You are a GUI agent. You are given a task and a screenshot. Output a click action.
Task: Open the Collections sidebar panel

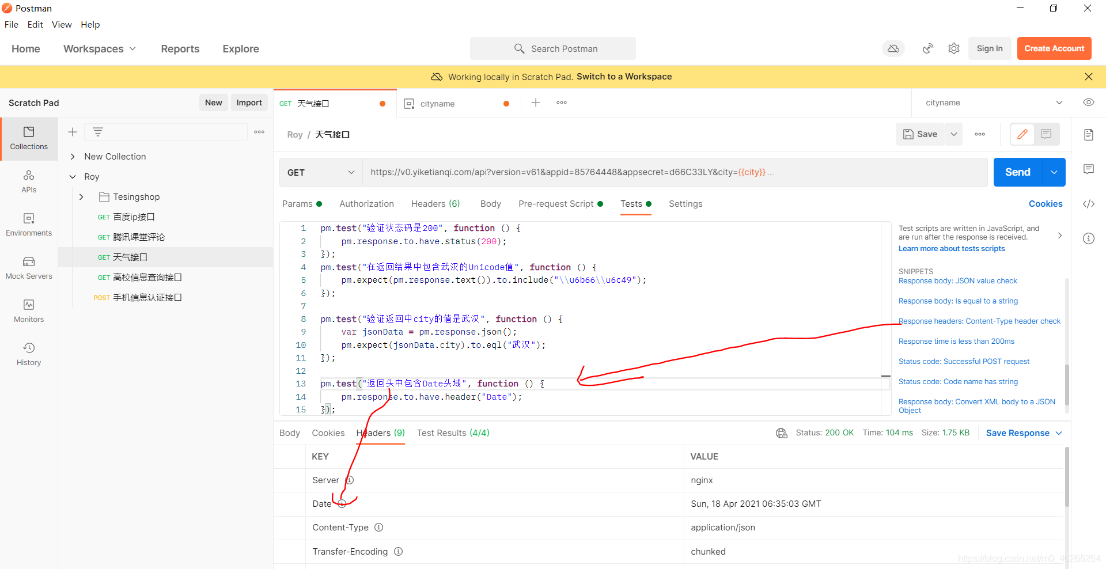pos(29,139)
